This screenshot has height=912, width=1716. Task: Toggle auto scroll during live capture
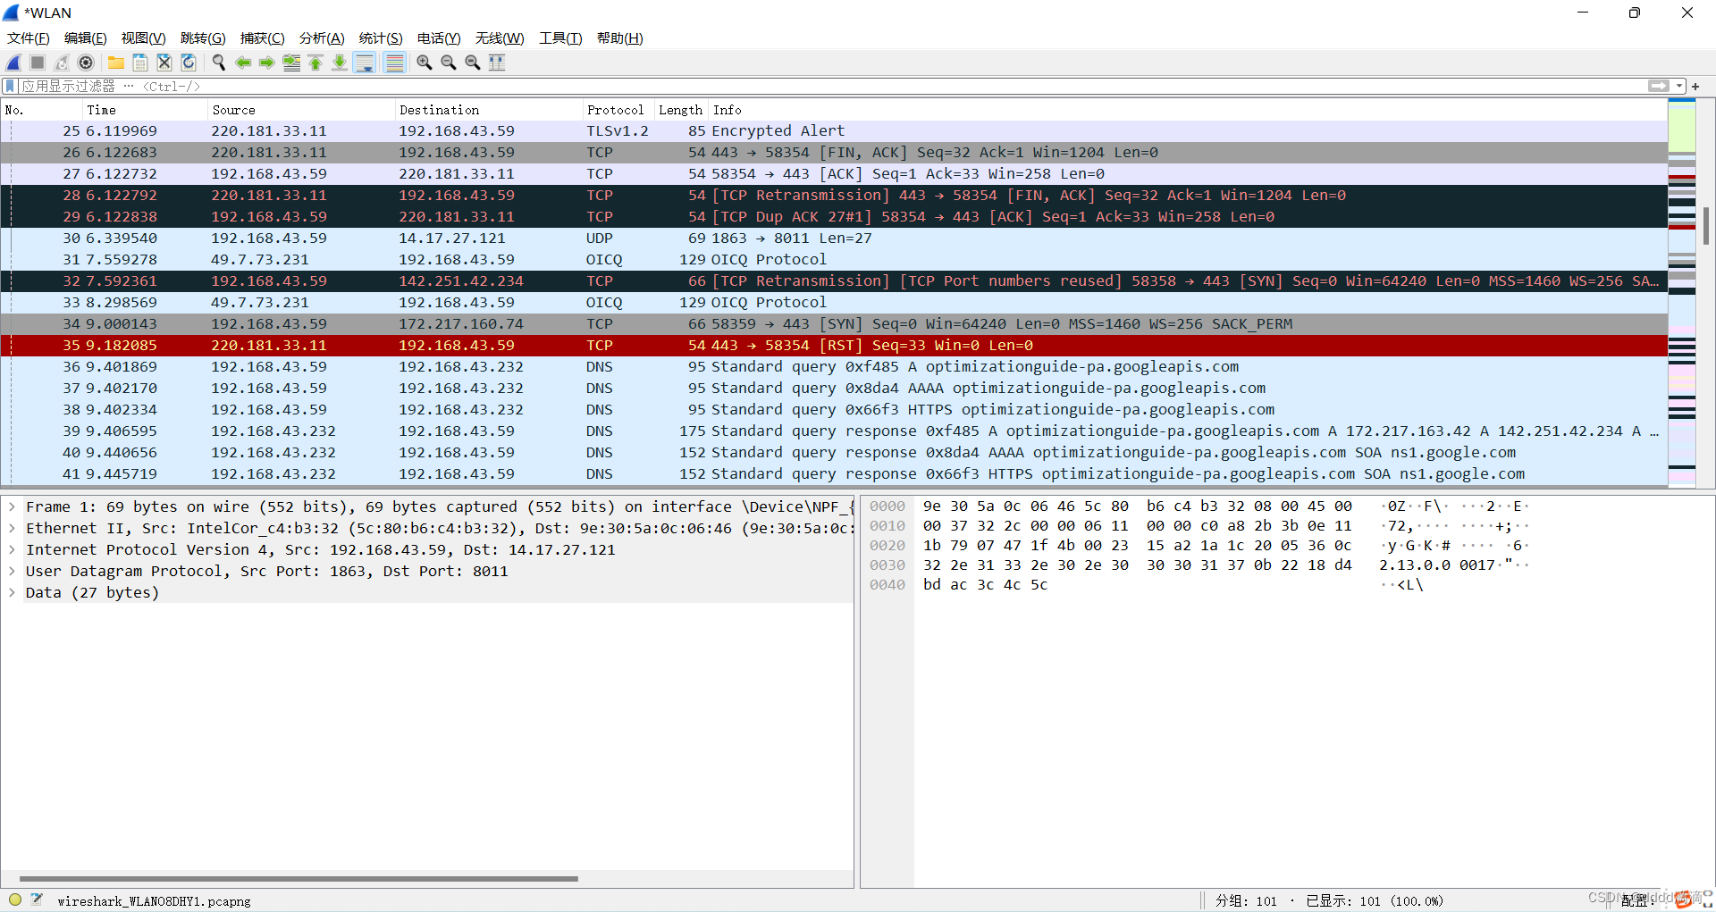[365, 63]
